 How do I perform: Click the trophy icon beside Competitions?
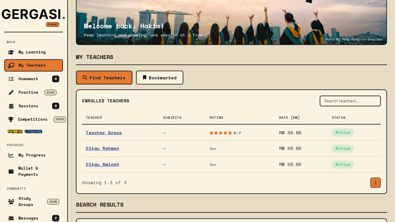tap(11, 119)
